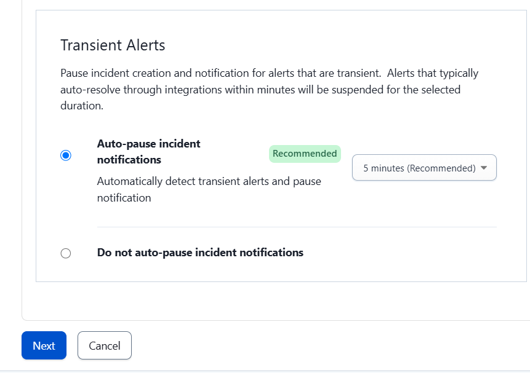Click the caret arrow in the duration dropdown

click(484, 168)
